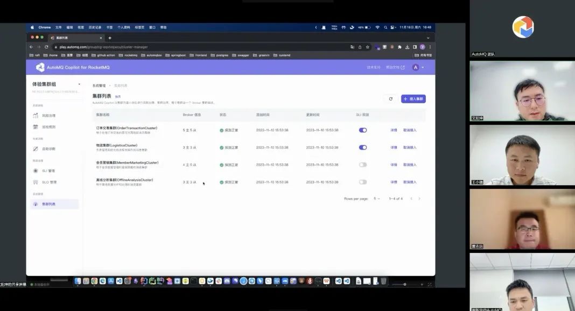Image resolution: width=575 pixels, height=311 pixels.
Task: Click the AutoMQ Copilot logo in header
Action: [40, 67]
